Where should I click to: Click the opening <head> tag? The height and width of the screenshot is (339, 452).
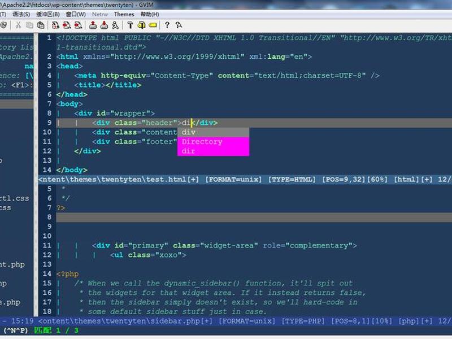point(69,66)
